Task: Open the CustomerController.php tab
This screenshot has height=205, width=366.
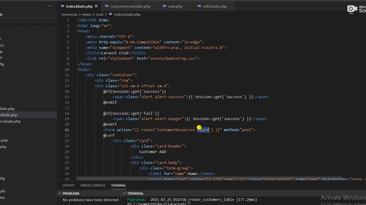Action: 130,6
